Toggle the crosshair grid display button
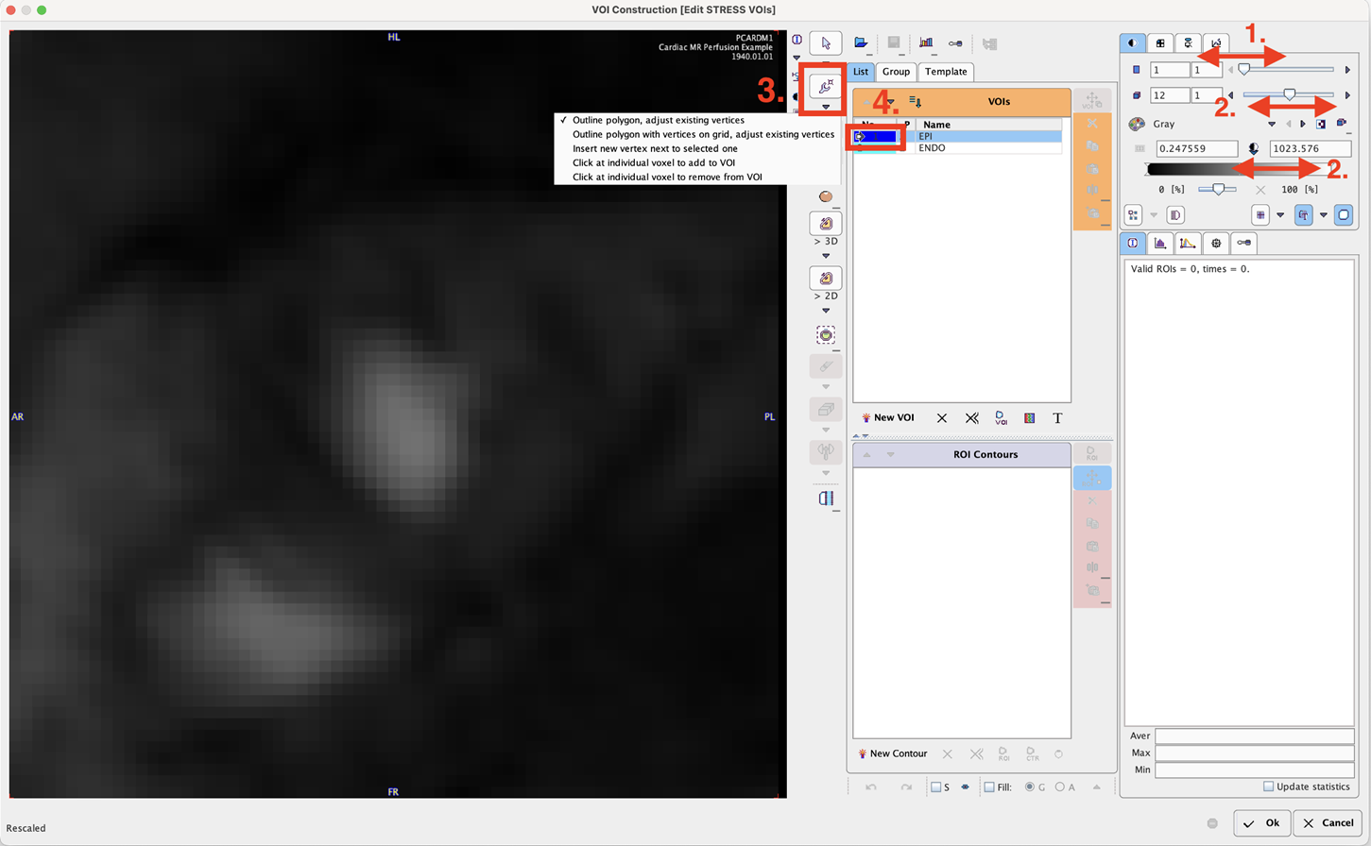 click(x=1260, y=215)
